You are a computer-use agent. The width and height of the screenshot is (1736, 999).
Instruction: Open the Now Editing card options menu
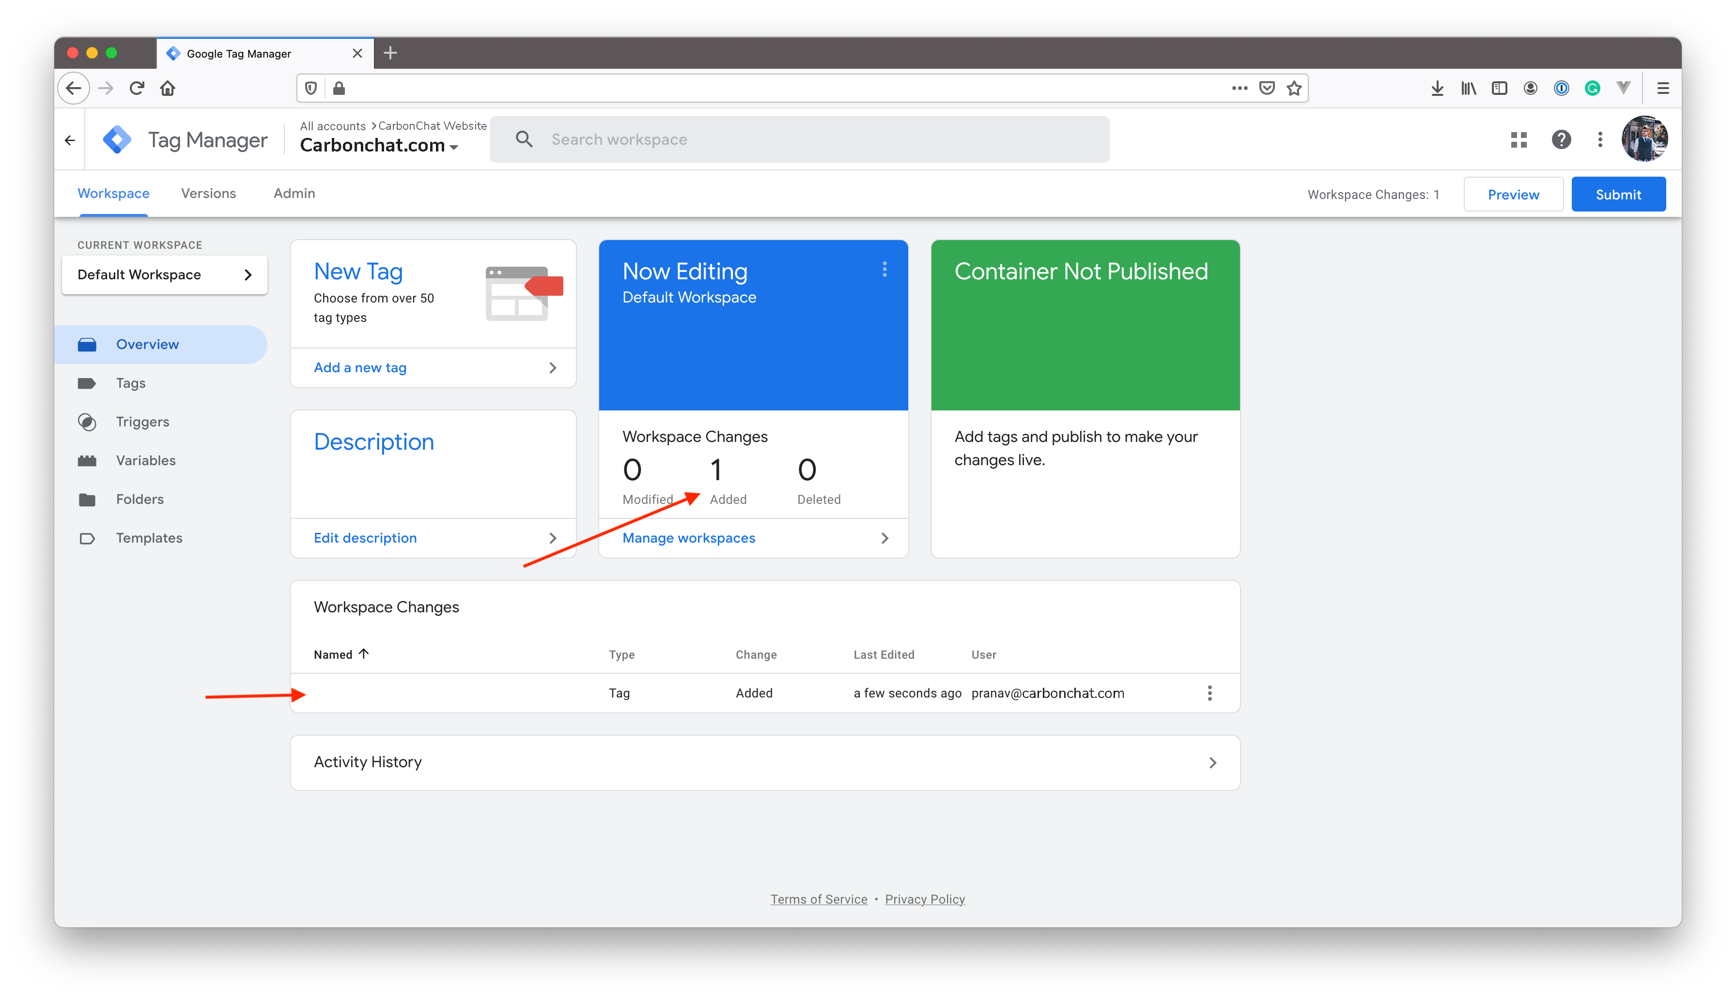884,270
